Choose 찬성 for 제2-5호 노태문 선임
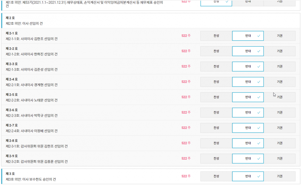Image resolution: width=301 pixels, height=185 pixels. (x=216, y=97)
